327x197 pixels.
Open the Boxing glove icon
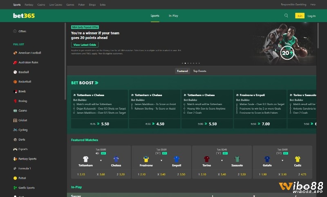(15, 101)
